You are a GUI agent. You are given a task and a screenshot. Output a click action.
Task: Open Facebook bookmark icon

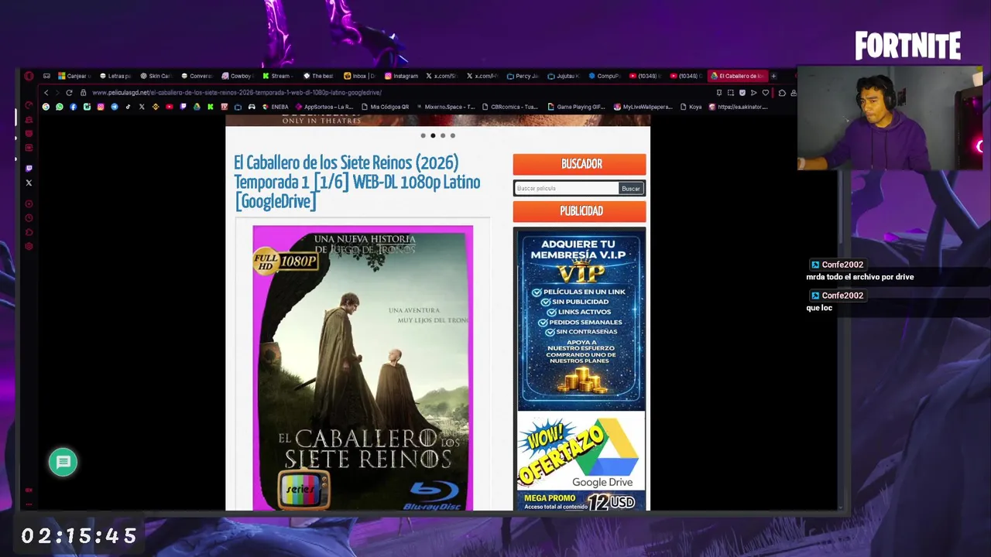(x=73, y=107)
